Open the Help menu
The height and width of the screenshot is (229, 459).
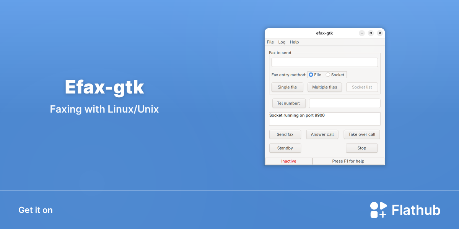pyautogui.click(x=294, y=42)
